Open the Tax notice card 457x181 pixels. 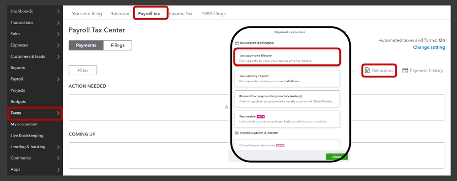click(x=287, y=119)
